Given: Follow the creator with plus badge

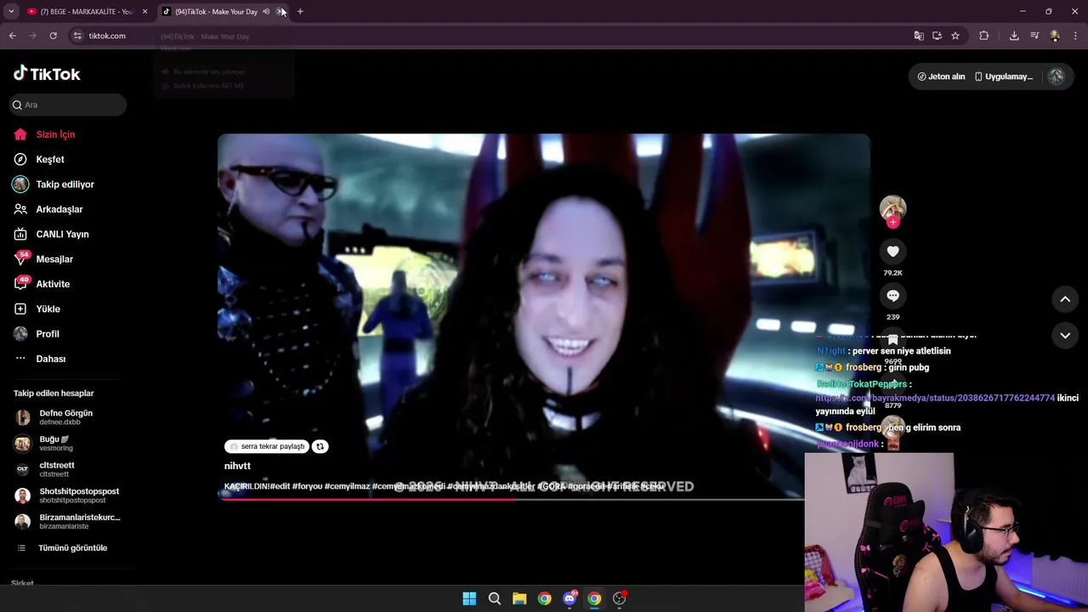Looking at the screenshot, I should 892,223.
